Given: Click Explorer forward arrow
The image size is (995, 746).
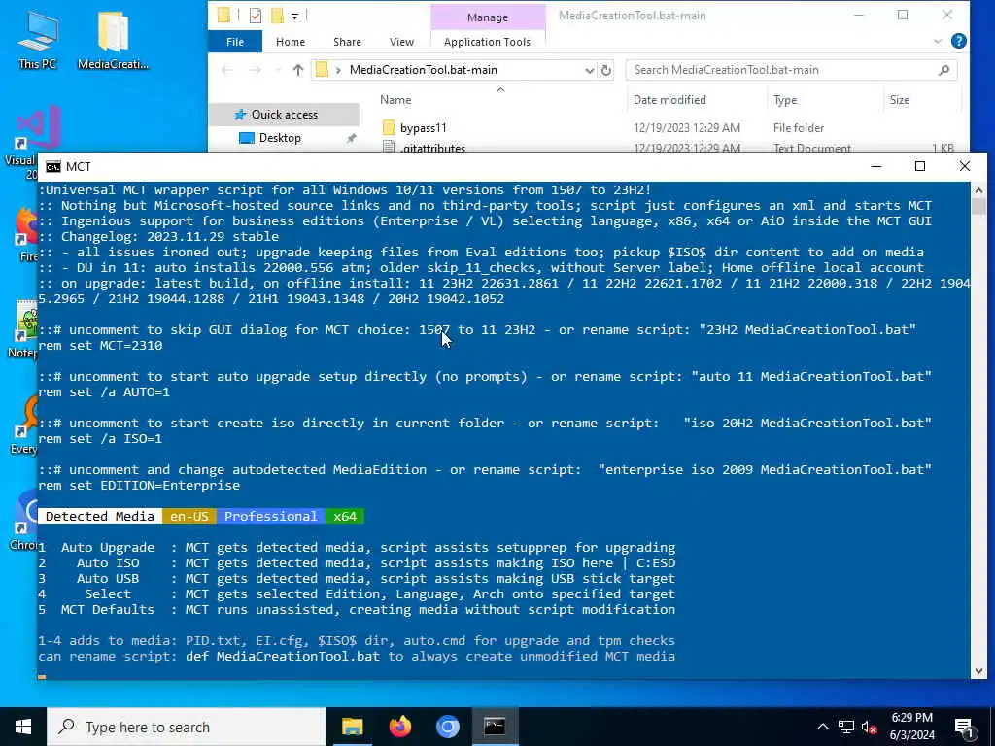Looking at the screenshot, I should [255, 70].
